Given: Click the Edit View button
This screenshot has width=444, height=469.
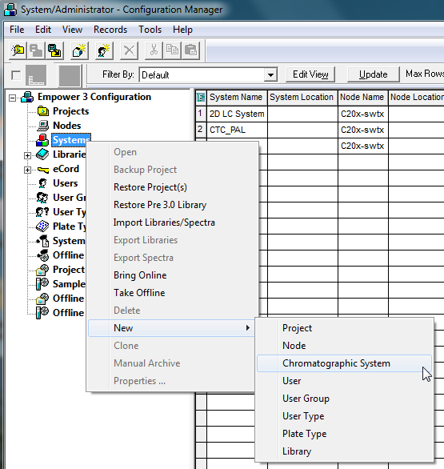Looking at the screenshot, I should (x=310, y=74).
